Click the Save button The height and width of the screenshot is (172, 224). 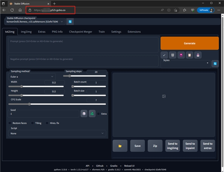[137, 146]
